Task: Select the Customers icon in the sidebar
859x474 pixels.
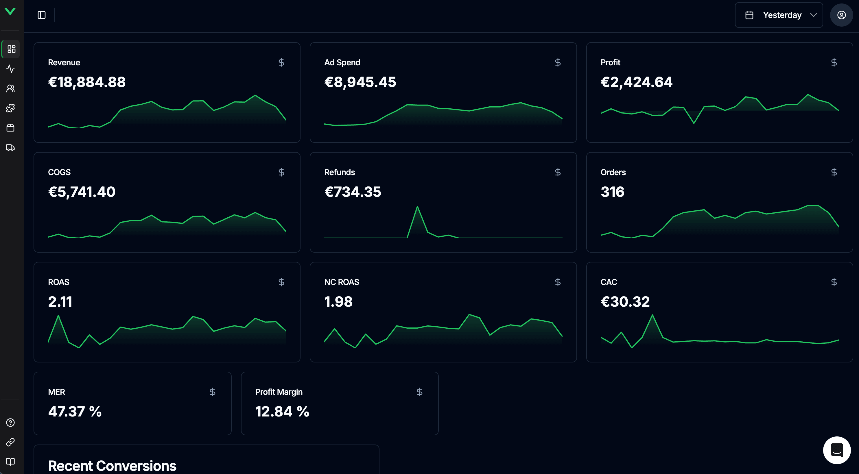Action: pyautogui.click(x=10, y=88)
